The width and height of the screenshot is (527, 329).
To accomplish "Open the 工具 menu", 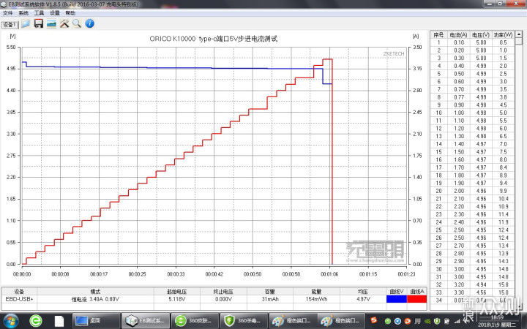I will click(39, 13).
